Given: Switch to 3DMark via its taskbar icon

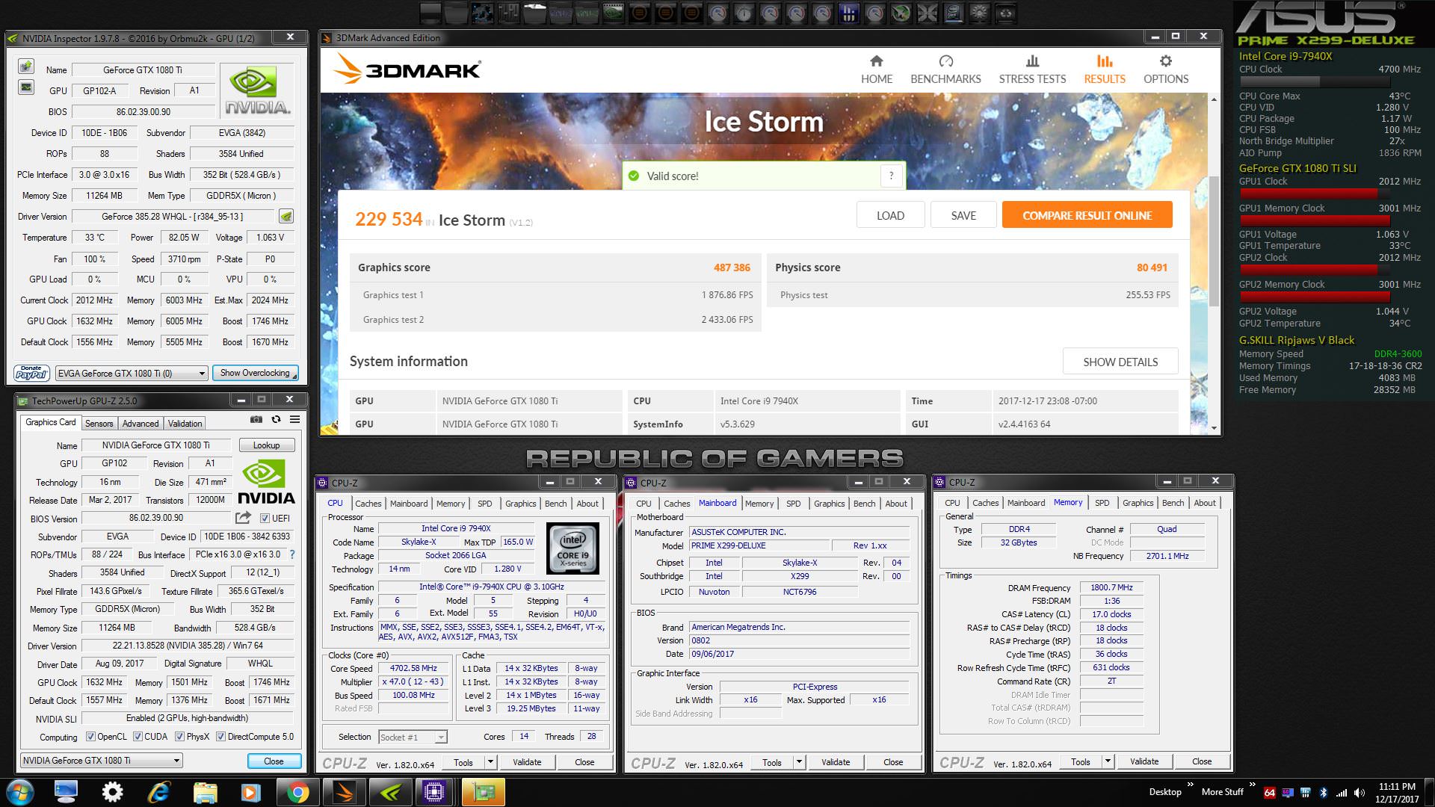Looking at the screenshot, I should pos(344,791).
